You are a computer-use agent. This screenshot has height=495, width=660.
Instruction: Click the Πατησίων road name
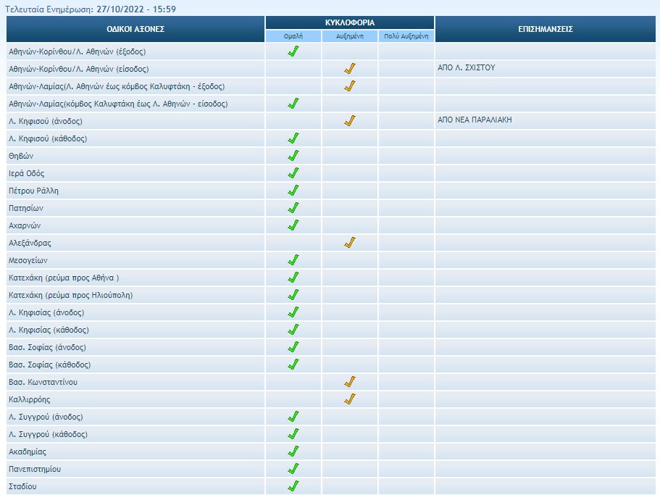(27, 208)
